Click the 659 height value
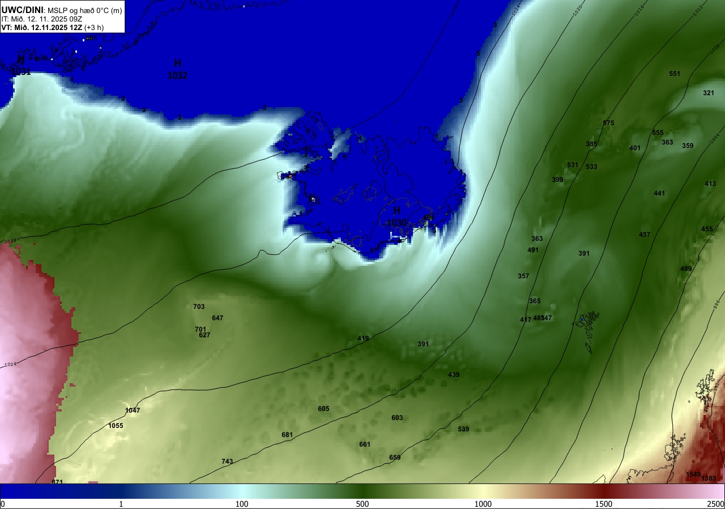This screenshot has height=509, width=725. 395,457
